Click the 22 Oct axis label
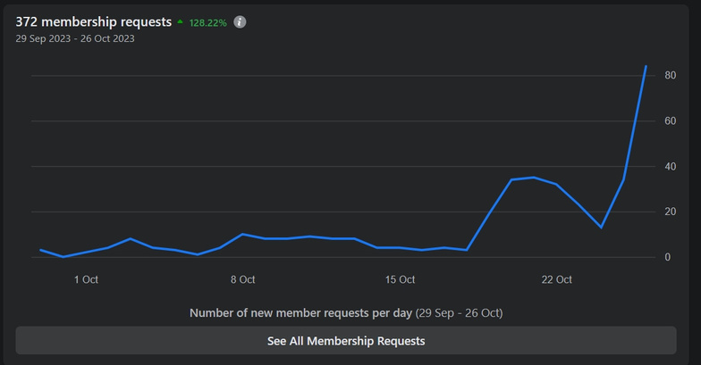 click(556, 280)
